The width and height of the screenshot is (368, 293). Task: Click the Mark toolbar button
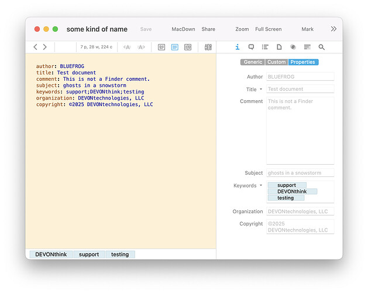[308, 29]
